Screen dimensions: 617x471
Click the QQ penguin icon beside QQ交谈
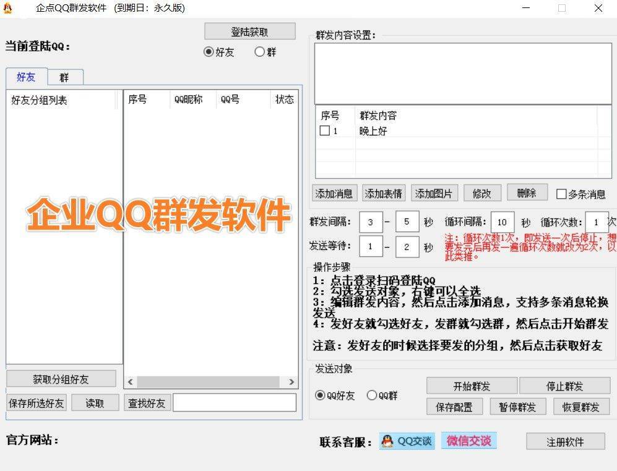click(x=387, y=441)
